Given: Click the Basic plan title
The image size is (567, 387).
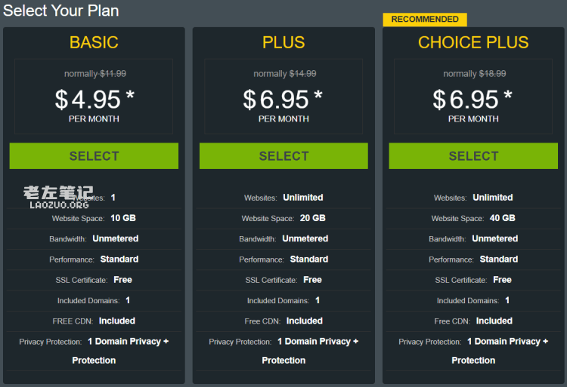Looking at the screenshot, I should pyautogui.click(x=94, y=42).
